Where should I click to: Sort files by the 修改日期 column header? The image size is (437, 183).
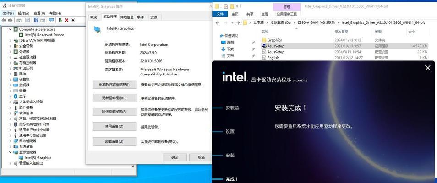point(341,32)
